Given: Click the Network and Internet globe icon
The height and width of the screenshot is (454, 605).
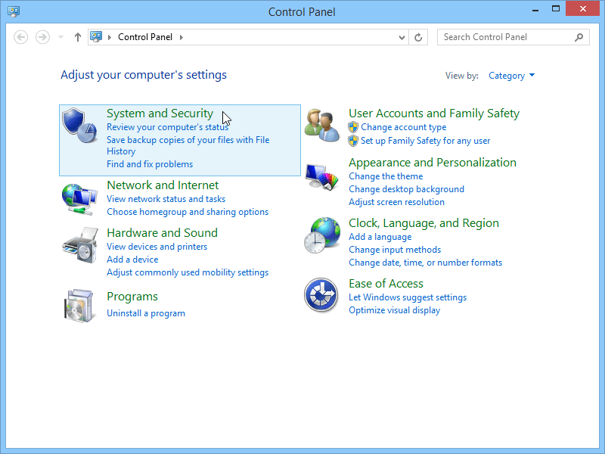Looking at the screenshot, I should pyautogui.click(x=79, y=199).
